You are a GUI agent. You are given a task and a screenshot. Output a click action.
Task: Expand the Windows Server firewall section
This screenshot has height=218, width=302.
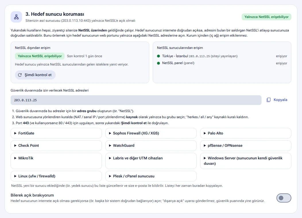coord(245,161)
